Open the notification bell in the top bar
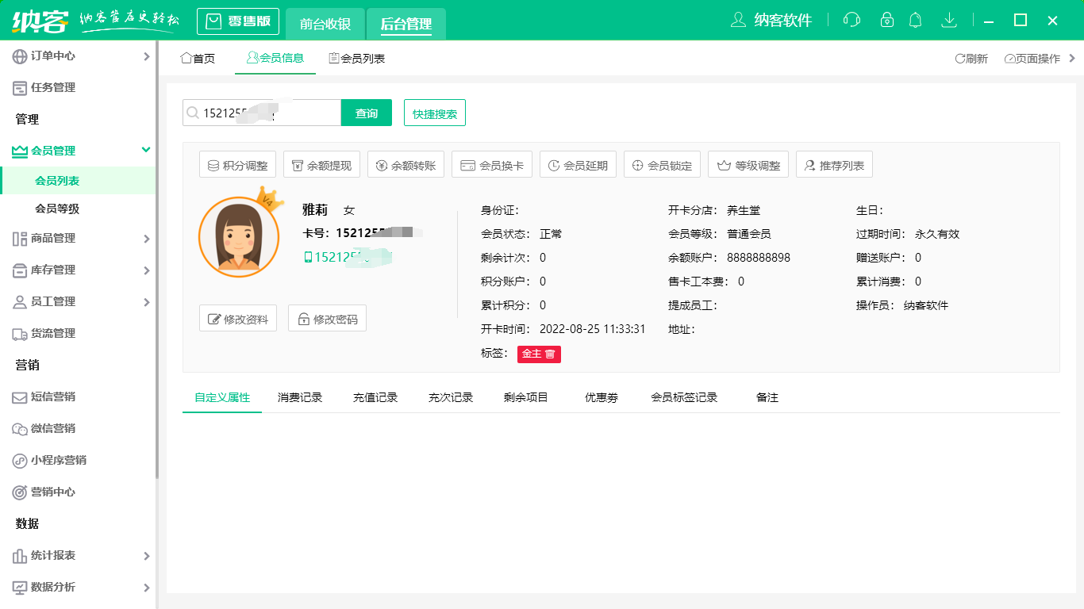 click(x=915, y=20)
